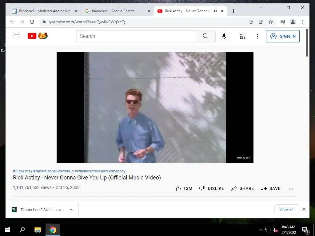
Task: Open the YouTube hamburger guide menu
Action: [x=17, y=36]
